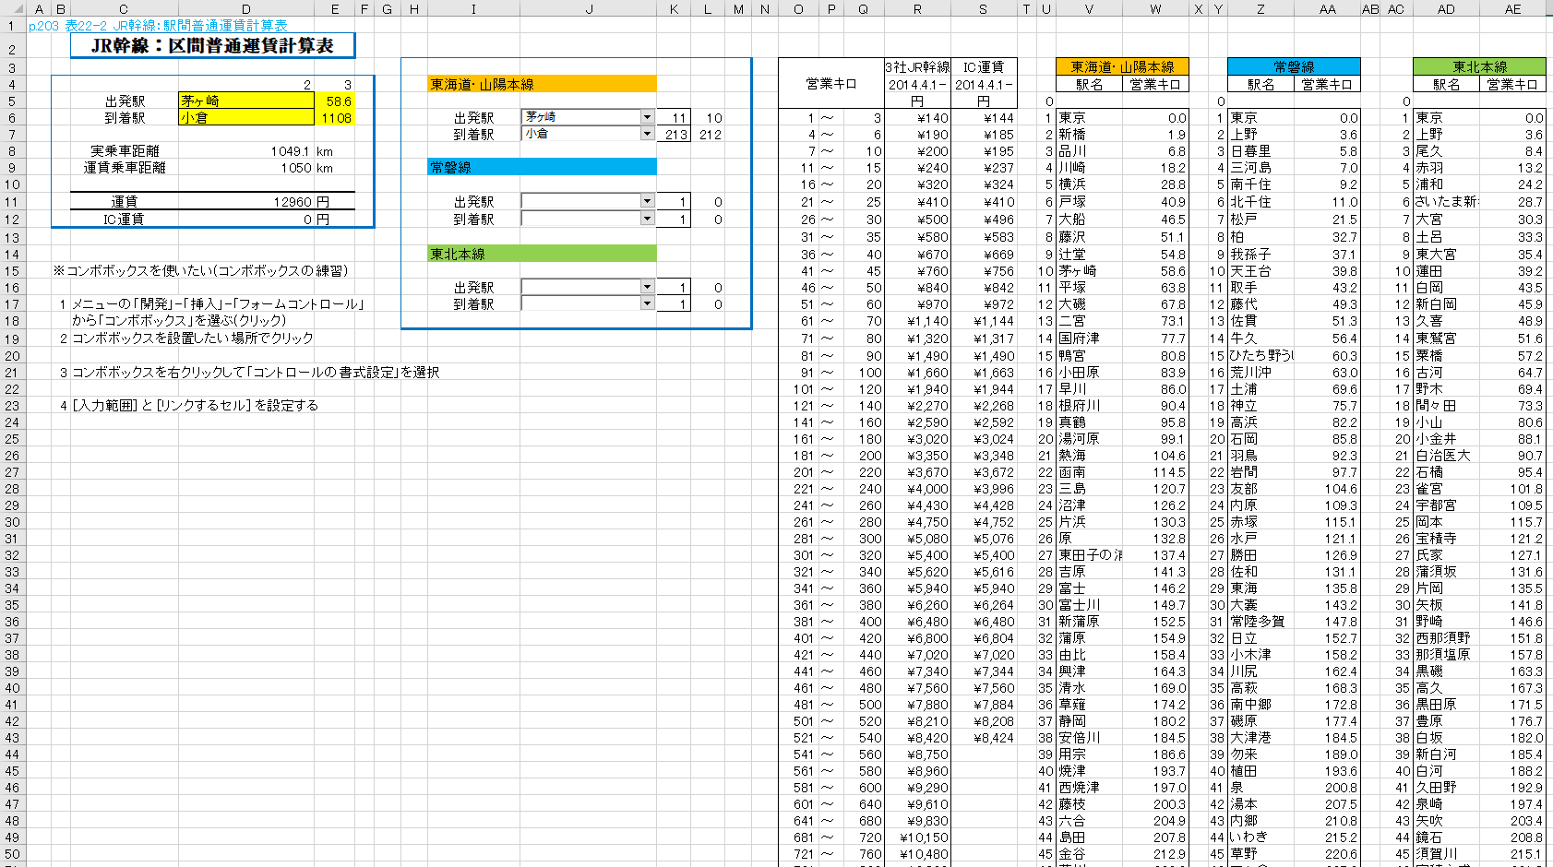The height and width of the screenshot is (867, 1553).
Task: Click the station cell 新橋
Action: point(1089,135)
